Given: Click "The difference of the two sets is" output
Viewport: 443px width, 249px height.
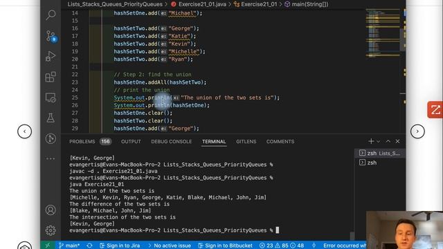Looking at the screenshot, I should (119, 204).
